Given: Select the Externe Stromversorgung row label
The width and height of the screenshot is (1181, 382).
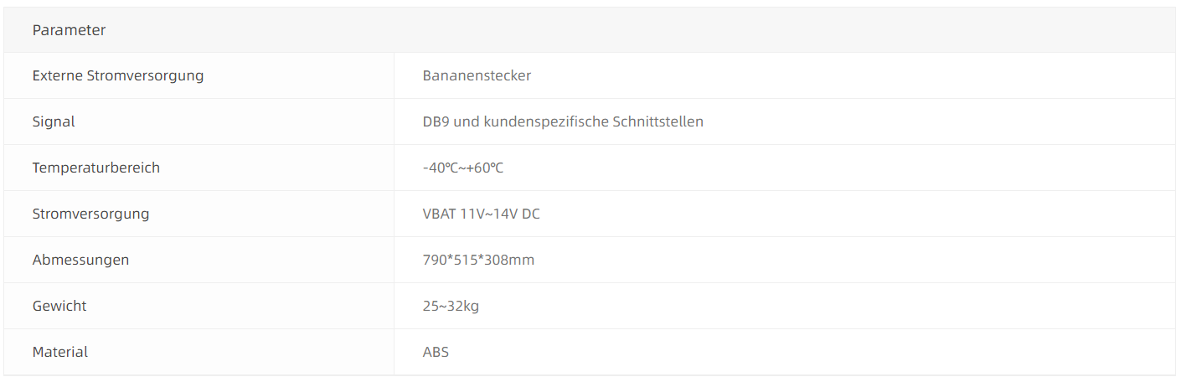Looking at the screenshot, I should point(118,75).
